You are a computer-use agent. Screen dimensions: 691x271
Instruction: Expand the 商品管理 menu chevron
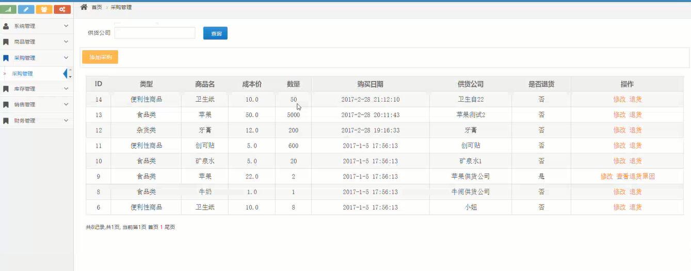[66, 42]
